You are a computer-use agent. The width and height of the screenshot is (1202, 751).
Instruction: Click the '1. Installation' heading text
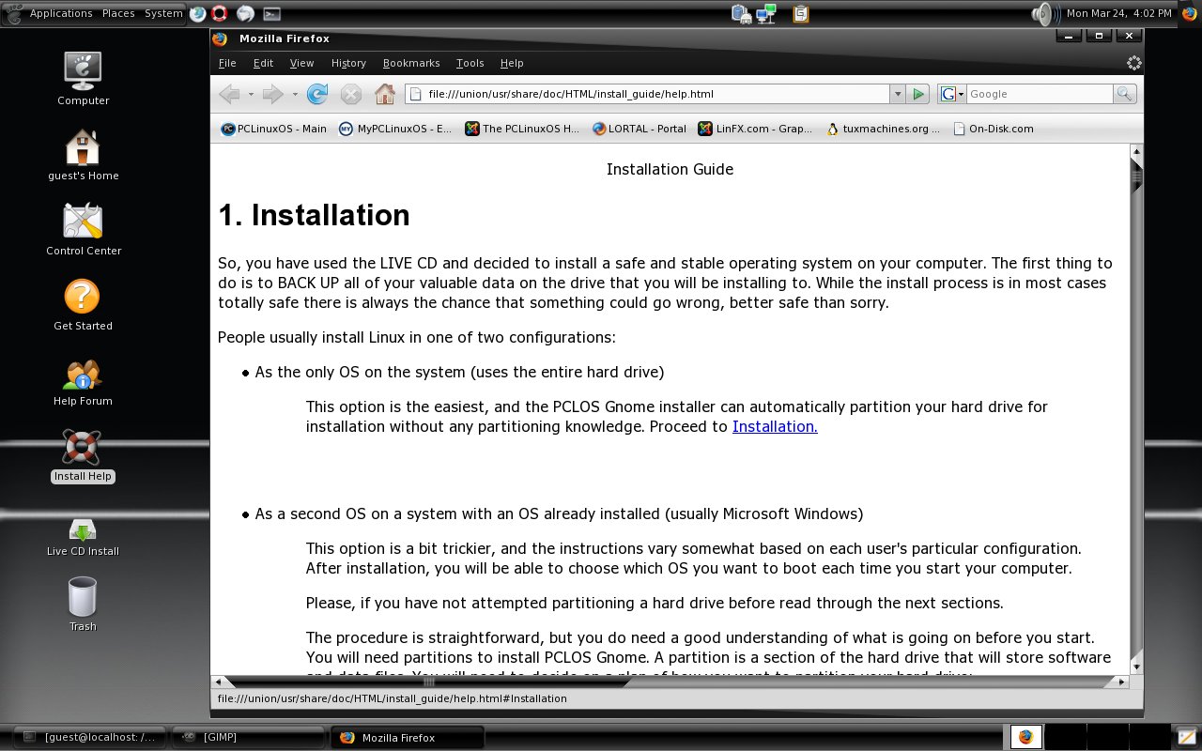pyautogui.click(x=314, y=215)
